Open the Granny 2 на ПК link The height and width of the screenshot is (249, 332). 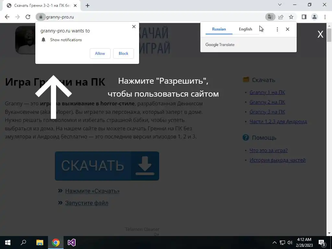267,102
